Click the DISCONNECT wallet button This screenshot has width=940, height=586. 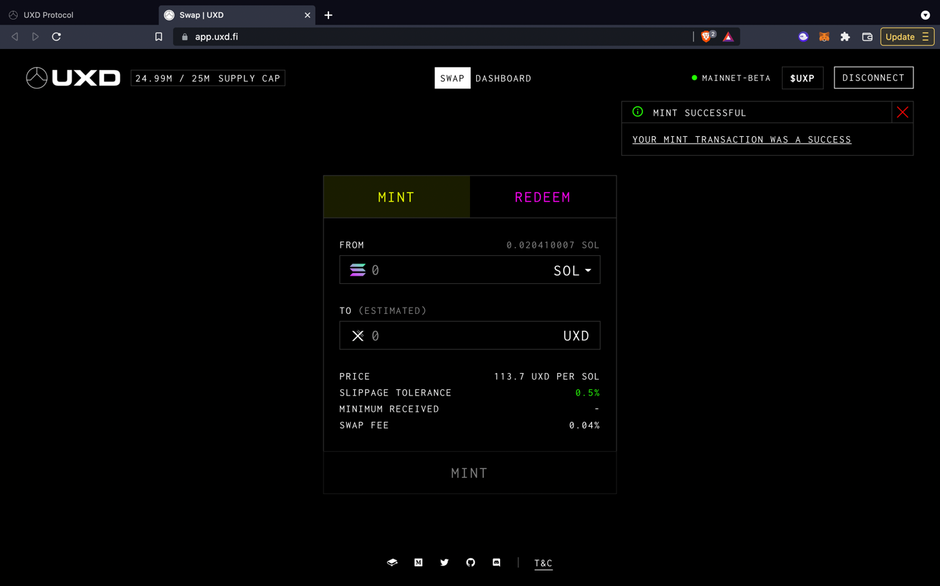[x=873, y=78]
